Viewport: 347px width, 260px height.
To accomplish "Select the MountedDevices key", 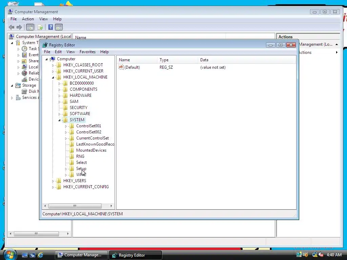I will pos(91,150).
